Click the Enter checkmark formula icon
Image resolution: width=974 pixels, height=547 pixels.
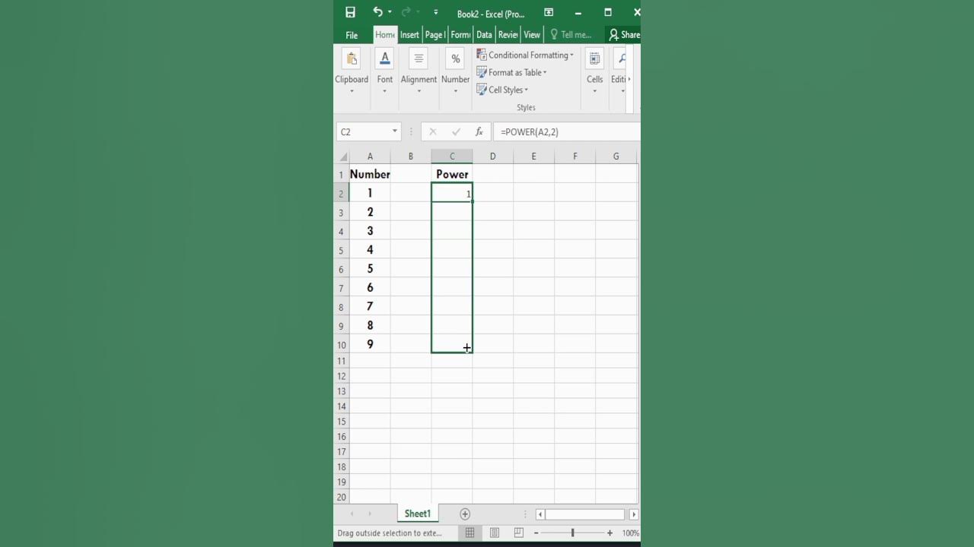[456, 131]
